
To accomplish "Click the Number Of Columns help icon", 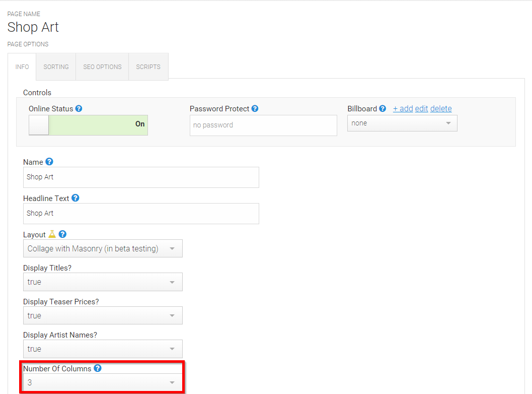I will tap(97, 368).
